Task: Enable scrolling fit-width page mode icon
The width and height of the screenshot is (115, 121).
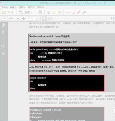Action: coord(44,18)
